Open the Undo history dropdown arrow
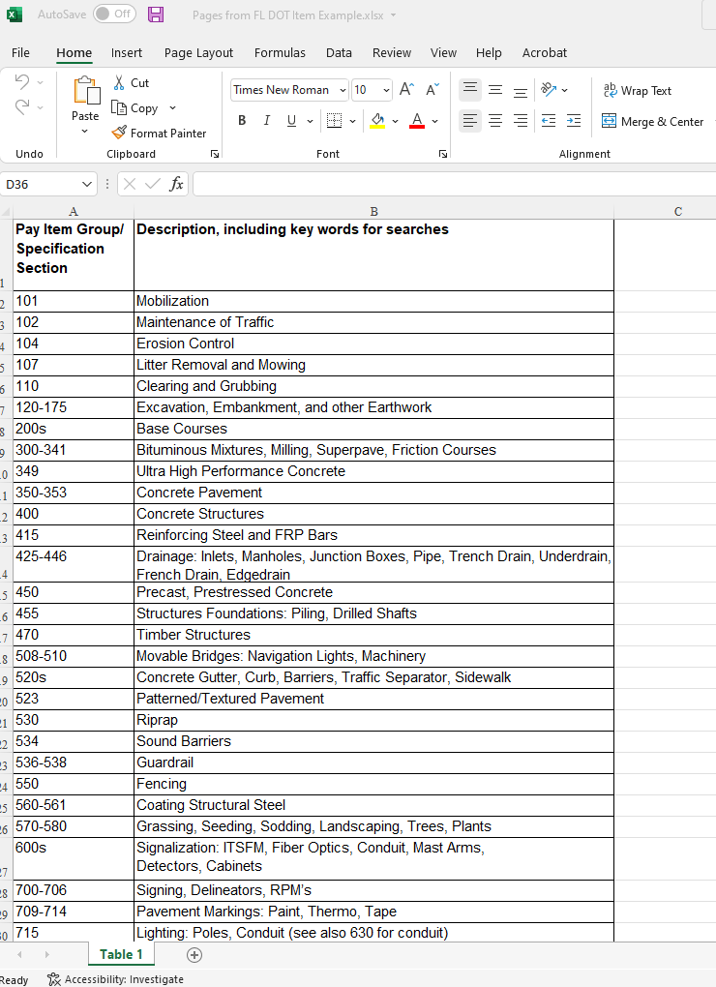Image resolution: width=716 pixels, height=987 pixels. tap(41, 82)
